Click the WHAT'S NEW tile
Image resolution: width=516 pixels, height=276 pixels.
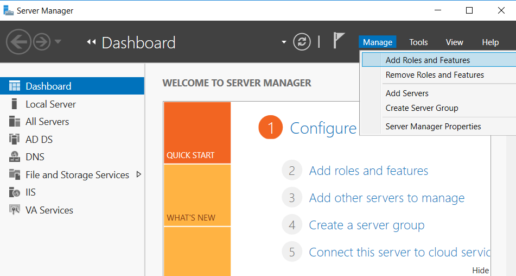point(197,195)
